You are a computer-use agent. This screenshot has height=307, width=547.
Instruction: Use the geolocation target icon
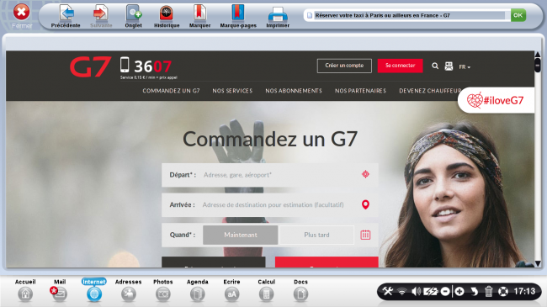[365, 174]
